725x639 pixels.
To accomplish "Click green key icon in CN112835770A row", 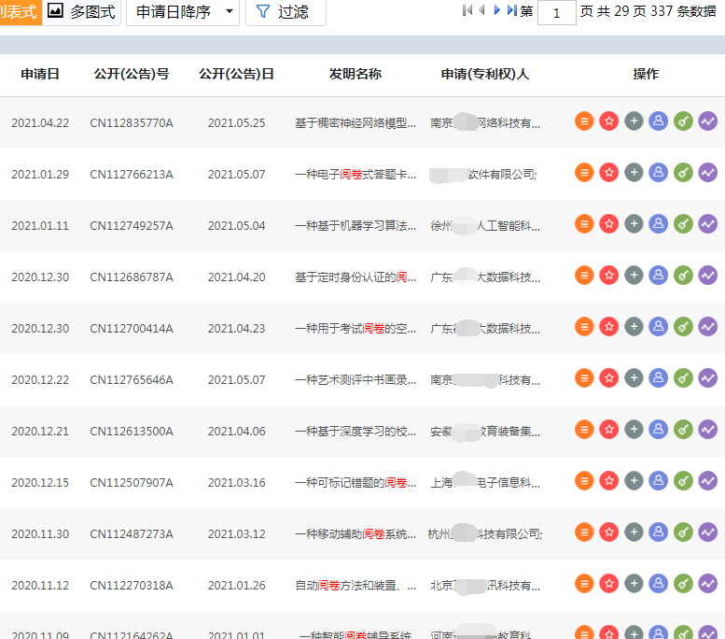I will point(683,121).
